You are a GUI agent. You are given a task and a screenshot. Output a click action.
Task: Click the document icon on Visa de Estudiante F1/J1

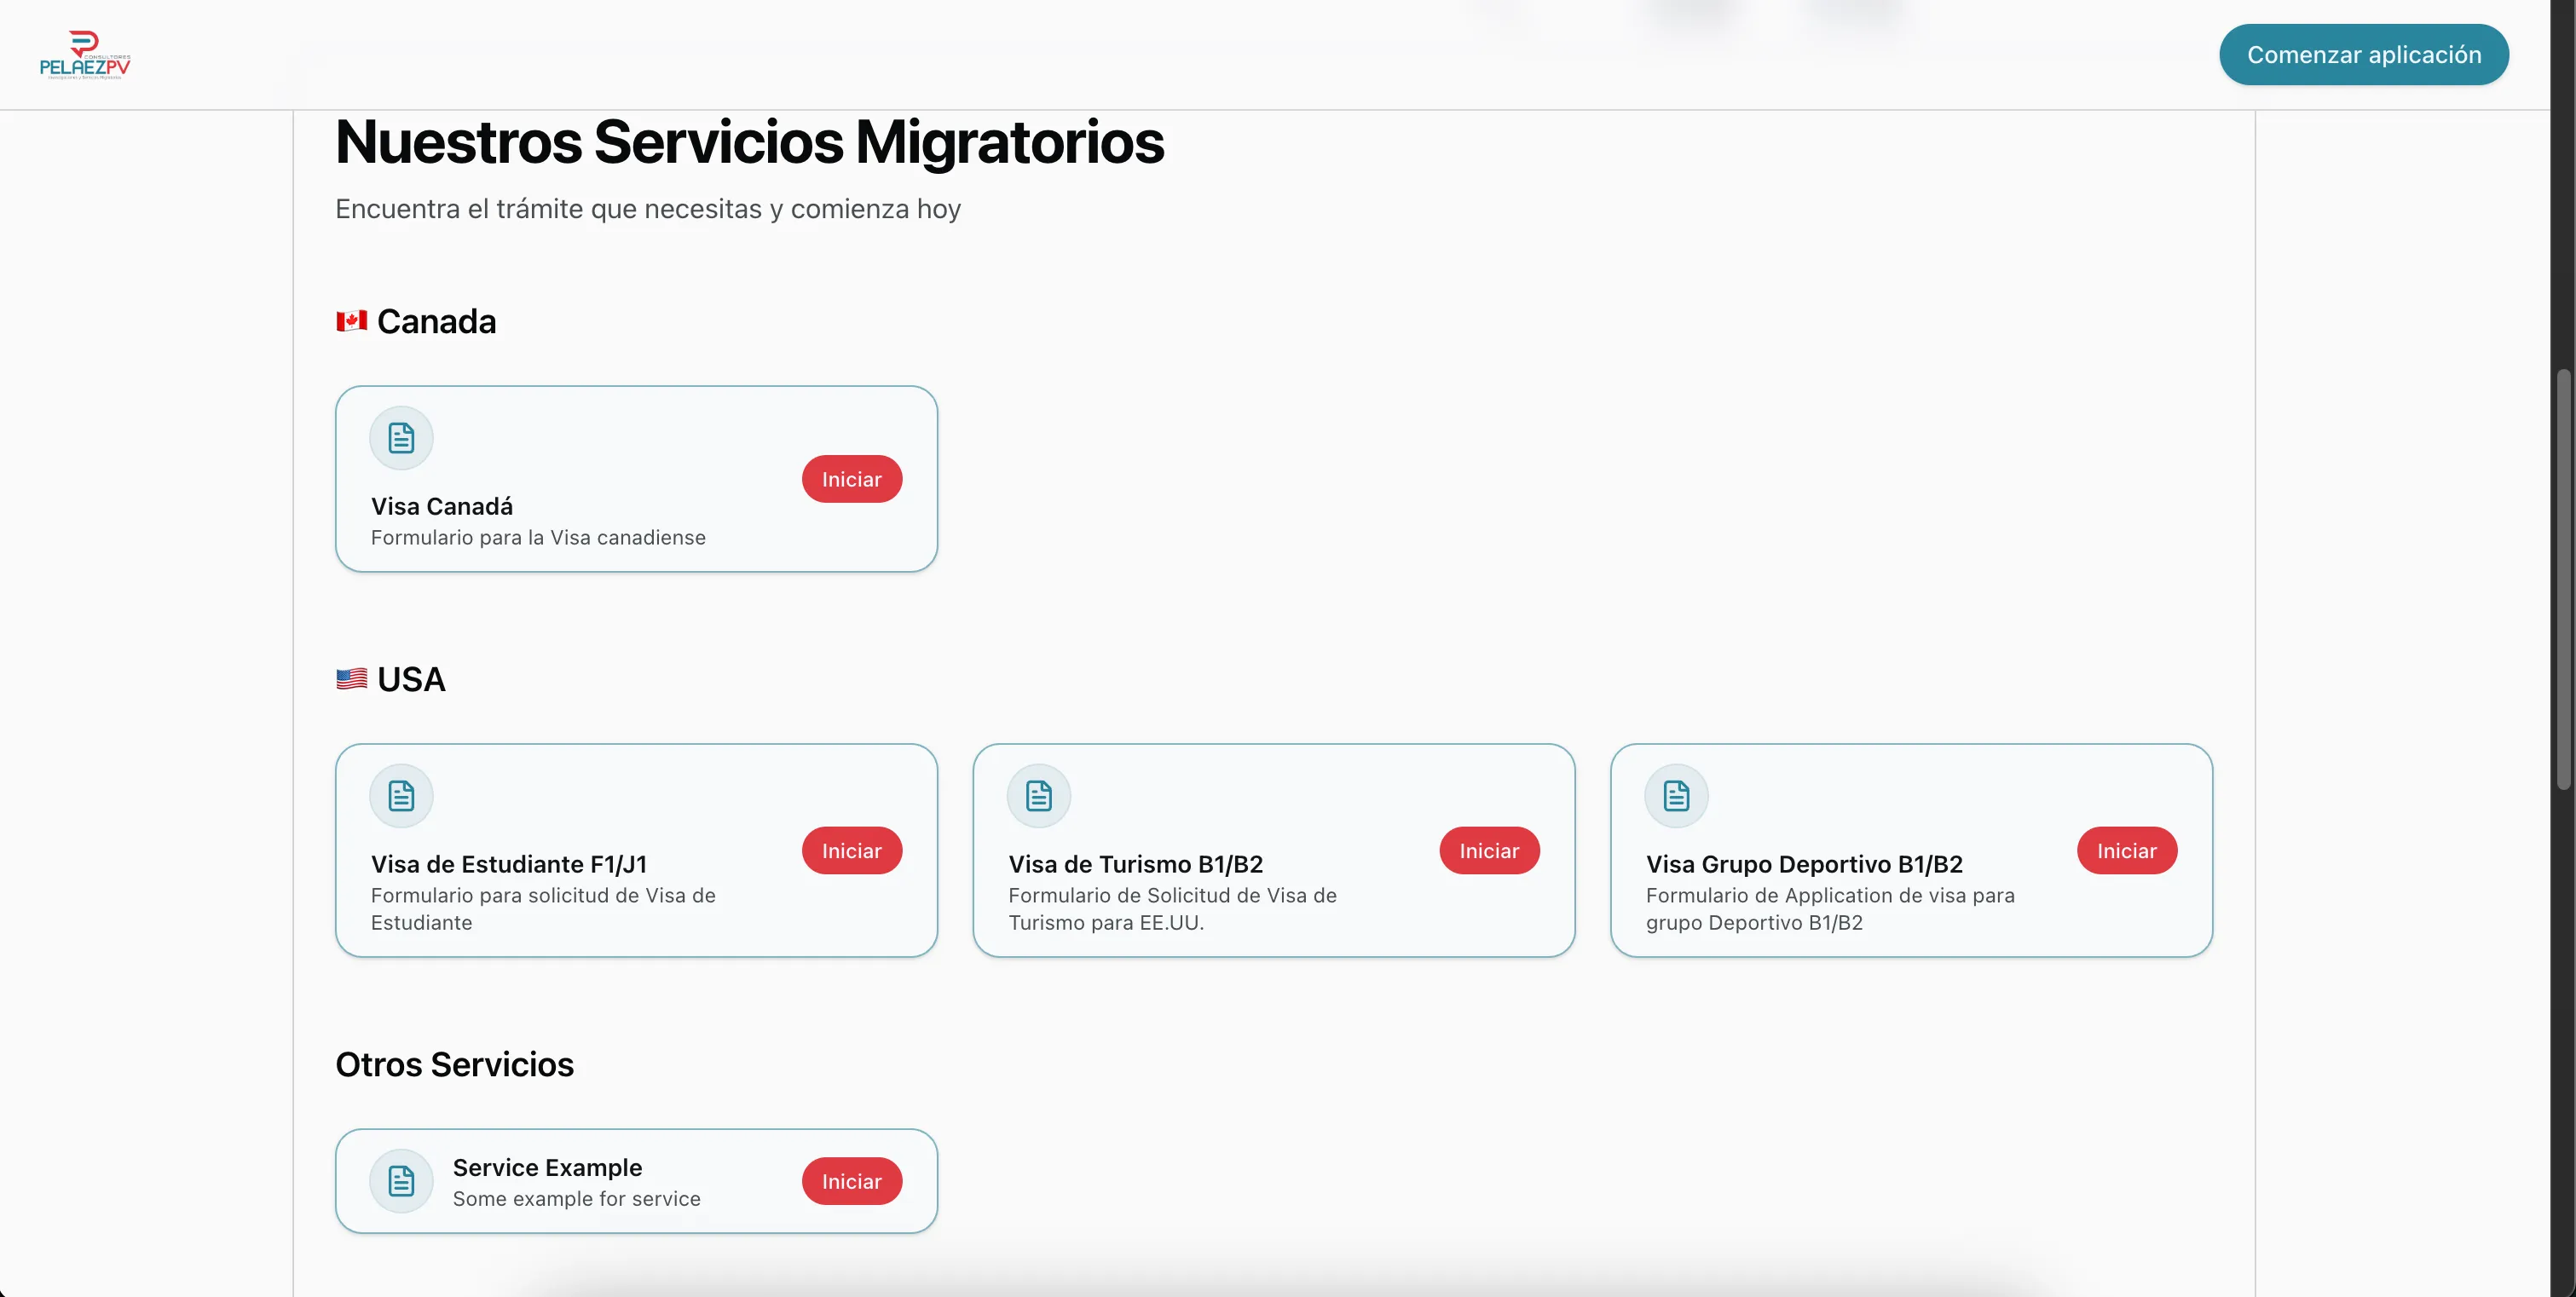coord(401,795)
